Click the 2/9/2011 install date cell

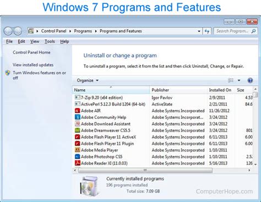coord(217,97)
